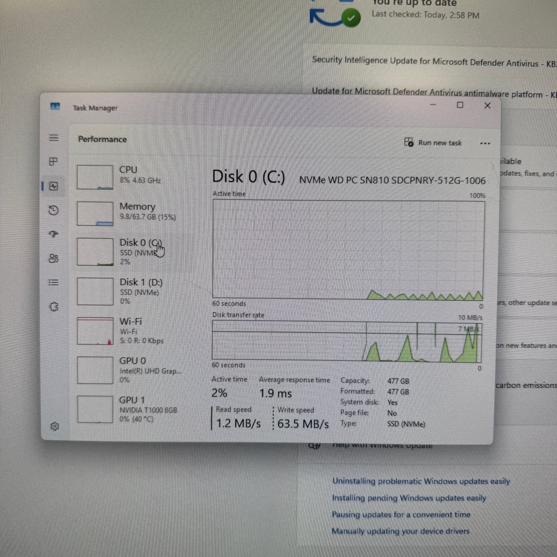557x557 pixels.
Task: Open the Users icon in sidebar
Action: point(54,258)
